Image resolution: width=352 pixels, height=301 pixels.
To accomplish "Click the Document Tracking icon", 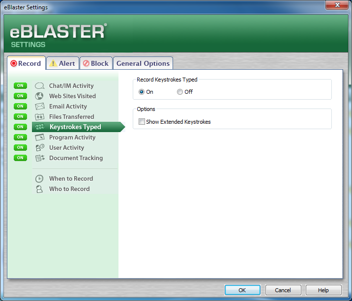I will tap(40, 158).
